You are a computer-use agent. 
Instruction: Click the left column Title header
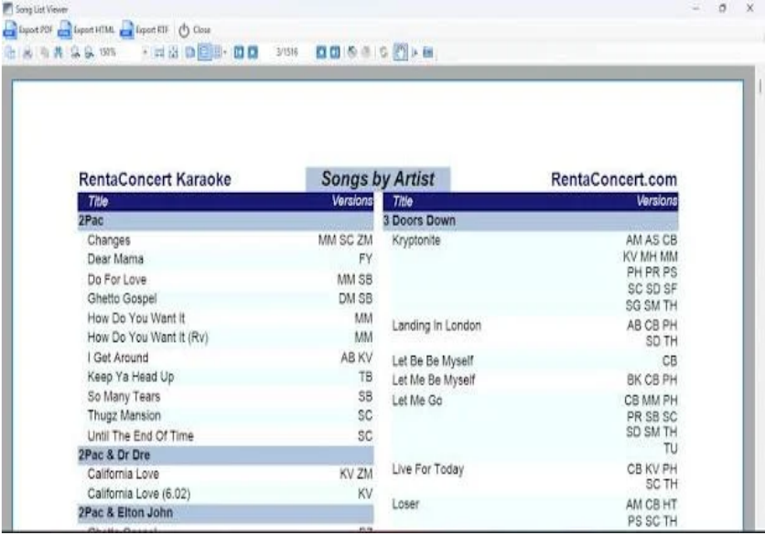[98, 201]
